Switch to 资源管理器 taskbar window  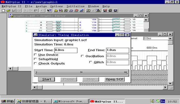[34, 101]
